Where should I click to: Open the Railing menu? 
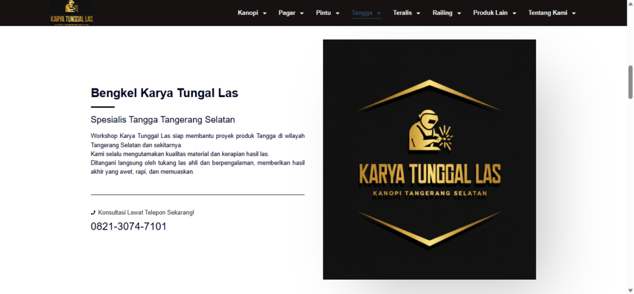pos(442,13)
